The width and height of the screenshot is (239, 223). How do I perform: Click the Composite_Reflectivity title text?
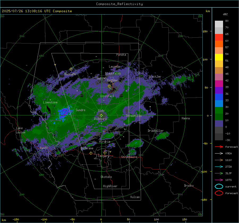click(x=119, y=4)
